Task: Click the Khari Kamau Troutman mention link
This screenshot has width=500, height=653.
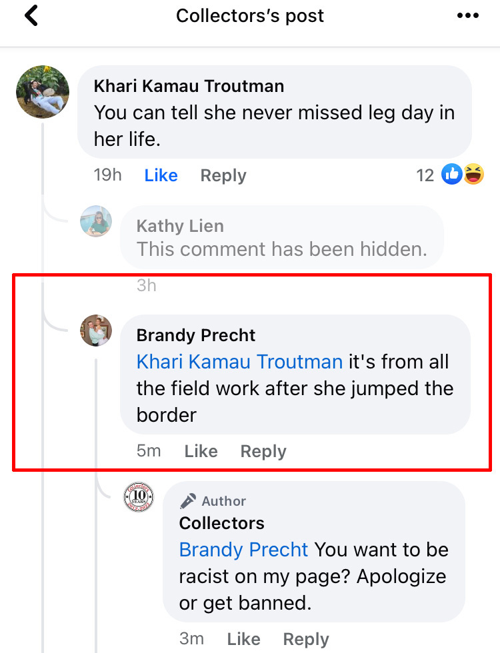Action: [239, 361]
